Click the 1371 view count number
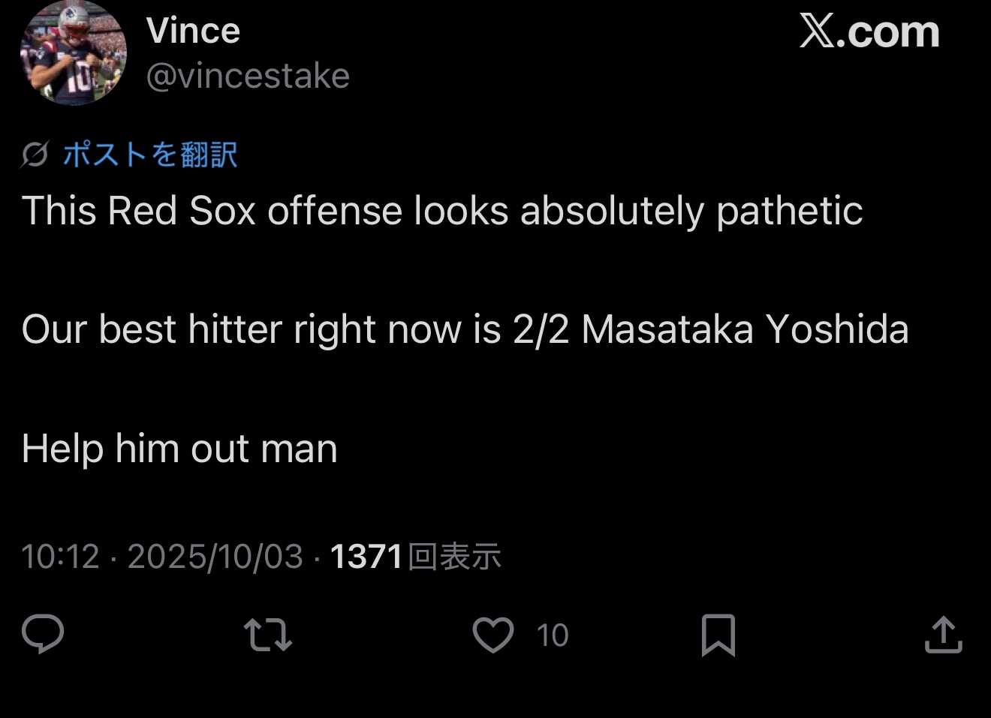The height and width of the screenshot is (718, 991). point(366,557)
